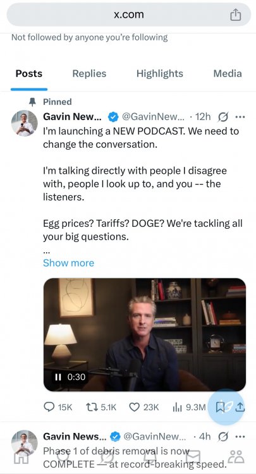Viewport: 256px width, 474px height.
Task: Open @GavinNew handle on pinned post
Action: point(153,117)
